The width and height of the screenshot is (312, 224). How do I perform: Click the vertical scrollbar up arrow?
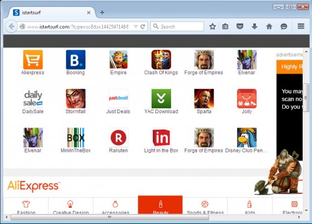[x=306, y=51]
